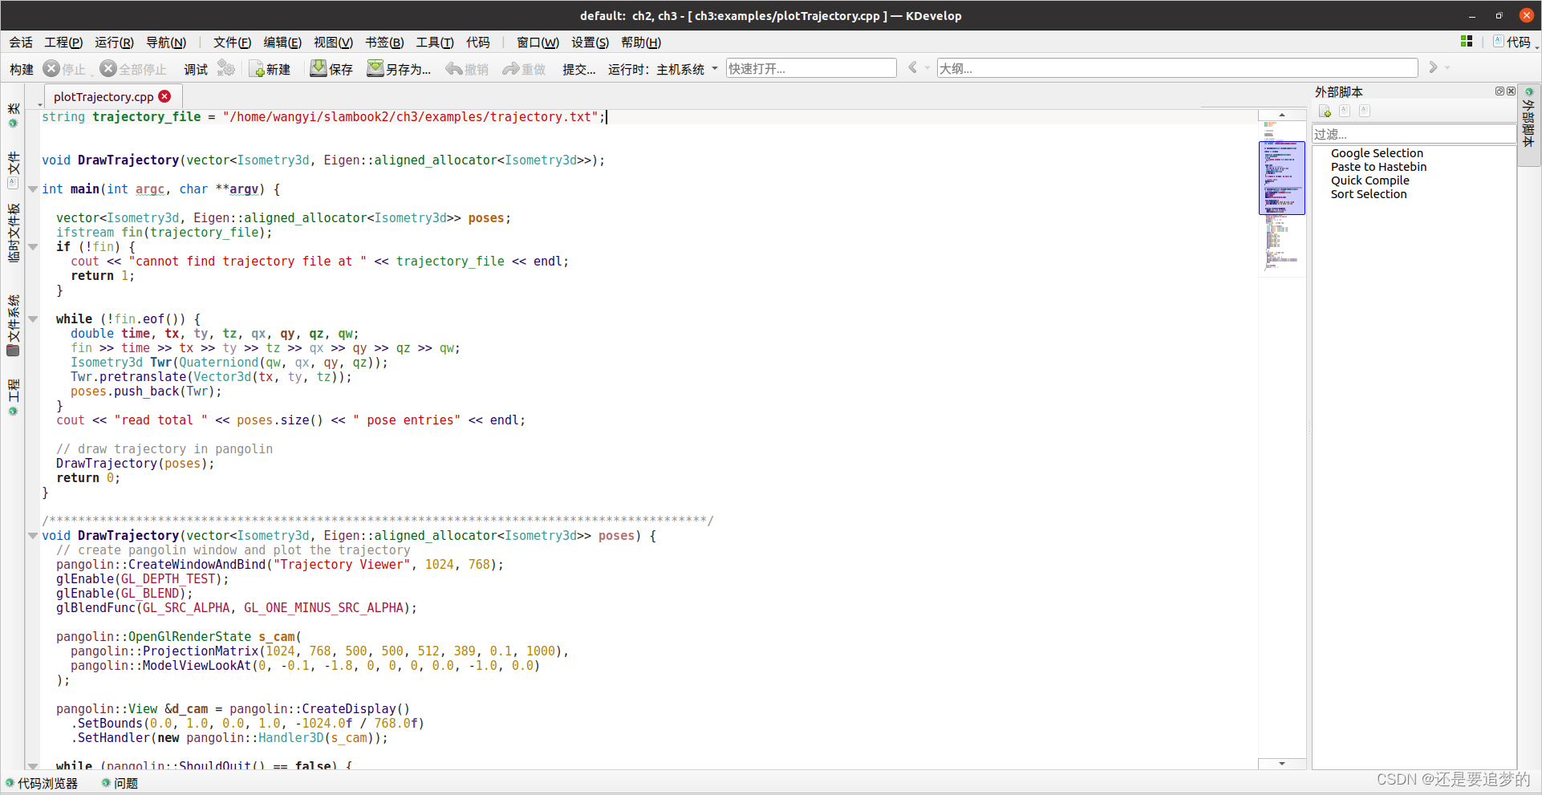
Task: Click the remove external script icon
Action: coord(1365,111)
